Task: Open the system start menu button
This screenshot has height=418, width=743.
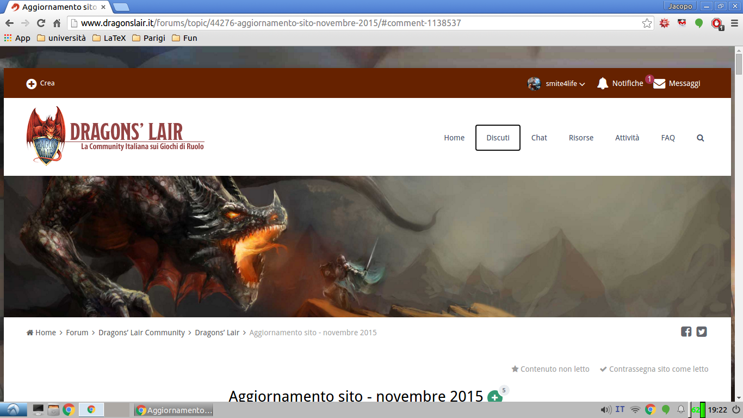Action: [14, 409]
